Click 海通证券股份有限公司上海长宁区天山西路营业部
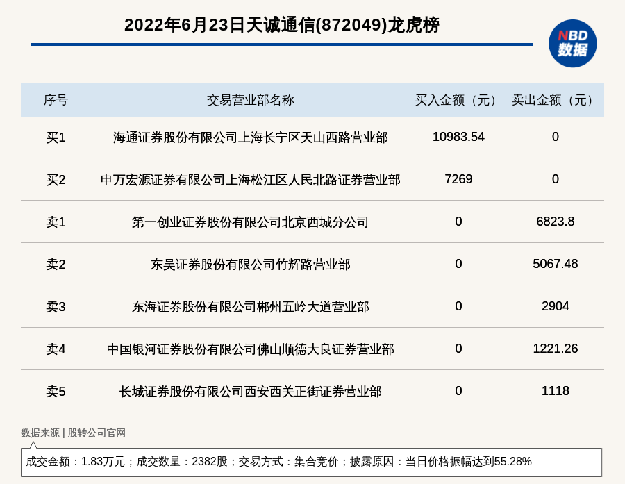This screenshot has height=484, width=625. coord(250,137)
